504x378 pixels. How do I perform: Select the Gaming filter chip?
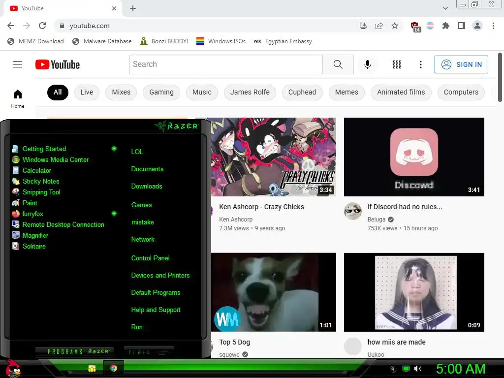161,92
